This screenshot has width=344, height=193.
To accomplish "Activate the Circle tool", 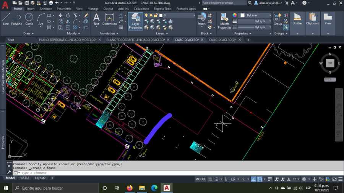I will 29,19.
